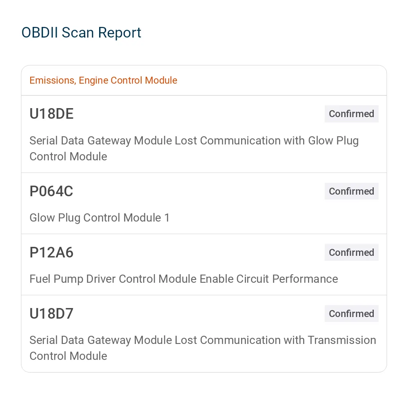This screenshot has height=408, width=408.
Task: Select the Fuel Pump Driver Control Module description
Action: point(184,279)
